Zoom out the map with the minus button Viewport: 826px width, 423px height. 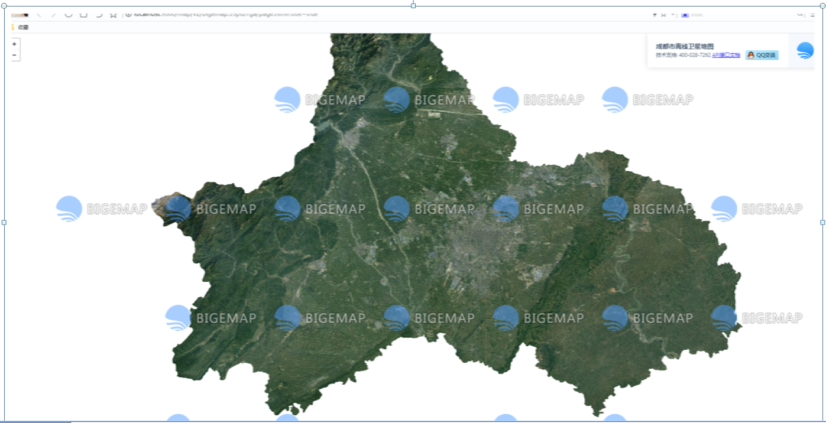(x=14, y=55)
